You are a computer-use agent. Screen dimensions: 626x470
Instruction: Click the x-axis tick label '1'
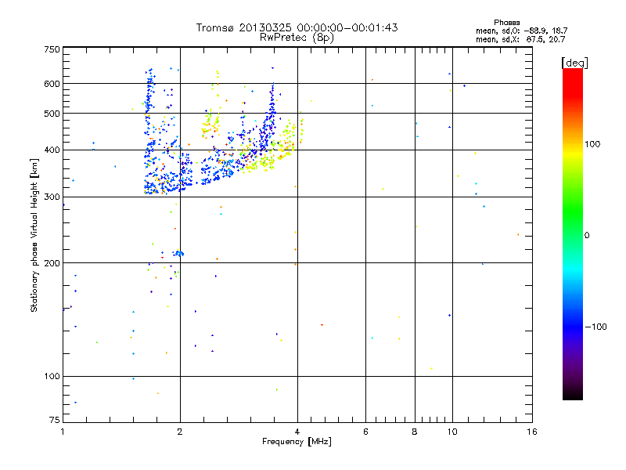[63, 432]
